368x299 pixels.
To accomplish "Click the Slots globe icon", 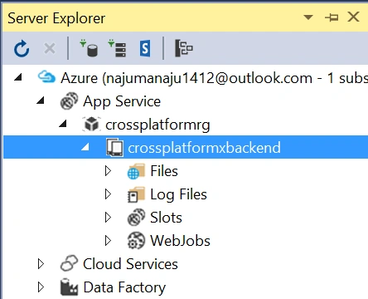I will pos(136,217).
